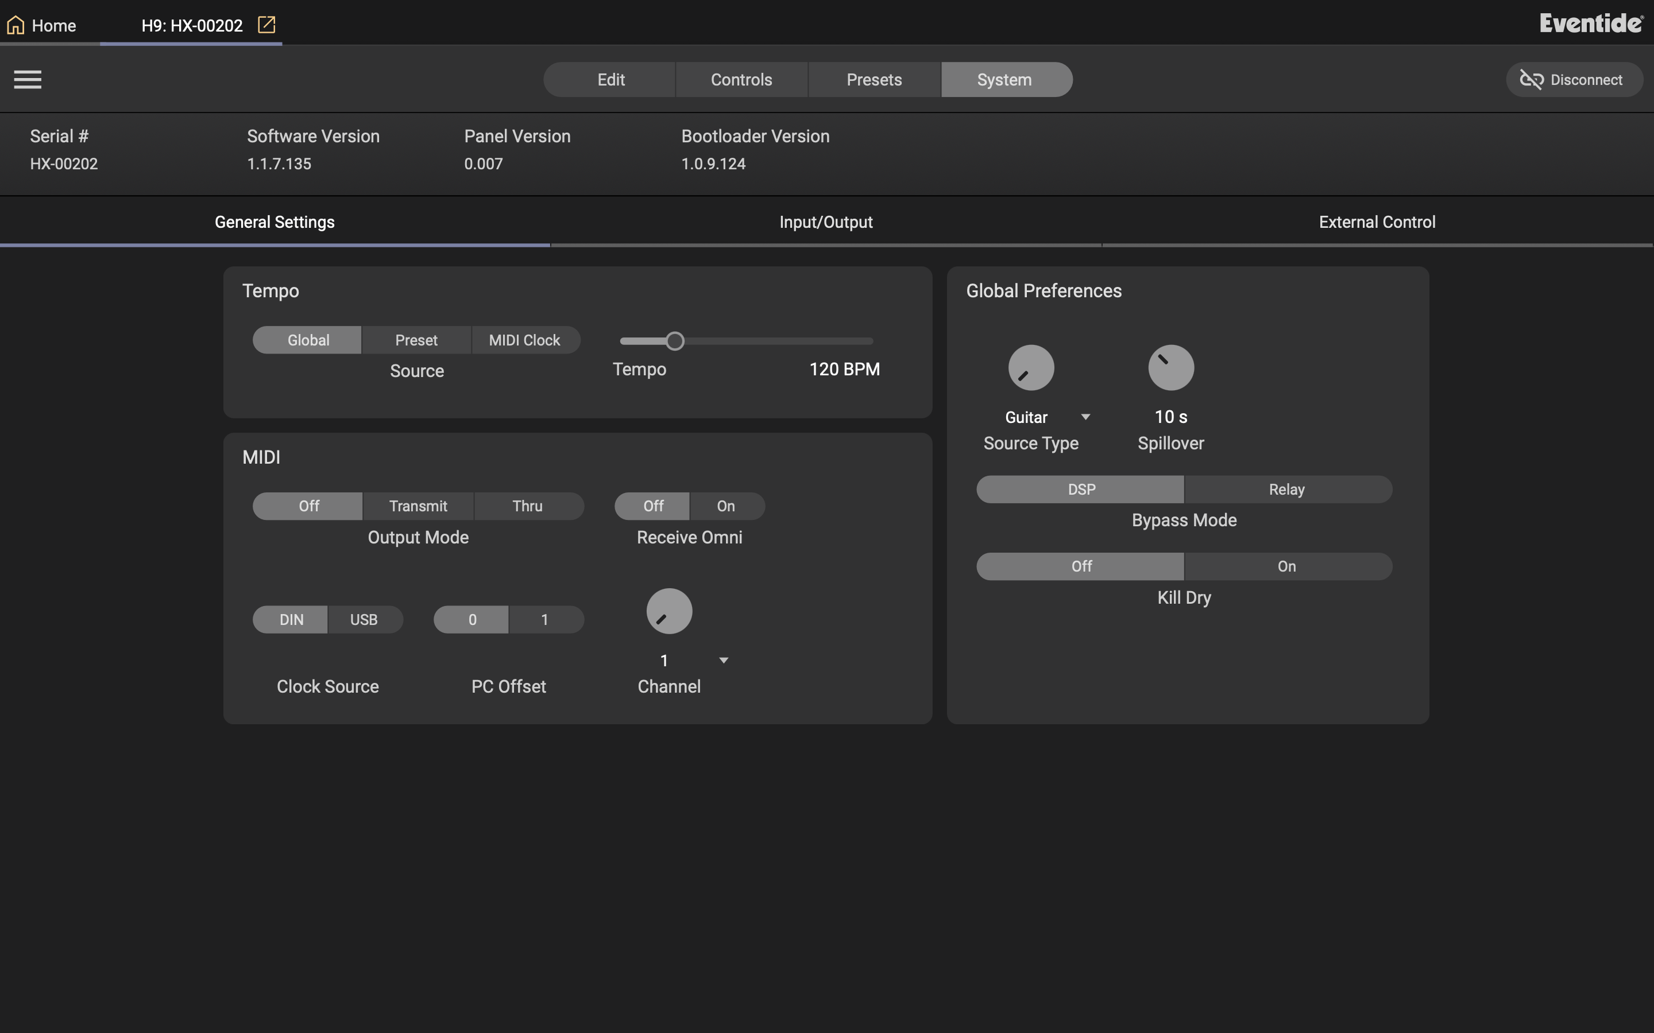Expand the Guitar source type dropdown

pos(1085,417)
